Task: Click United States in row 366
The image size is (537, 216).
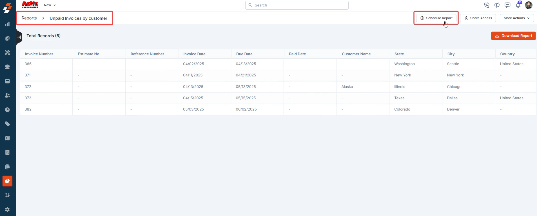Action: (x=512, y=64)
